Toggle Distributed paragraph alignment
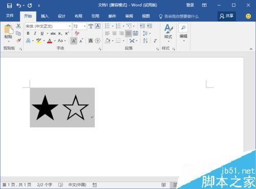This screenshot has width=256, height=189. [x=135, y=33]
